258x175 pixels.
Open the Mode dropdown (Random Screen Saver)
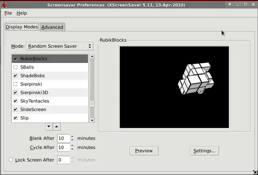pyautogui.click(x=60, y=46)
